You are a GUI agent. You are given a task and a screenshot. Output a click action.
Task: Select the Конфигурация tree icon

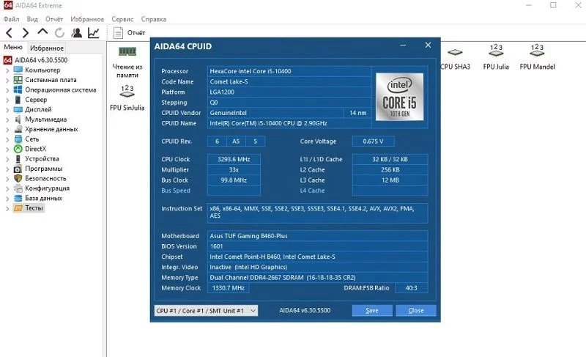tap(18, 188)
